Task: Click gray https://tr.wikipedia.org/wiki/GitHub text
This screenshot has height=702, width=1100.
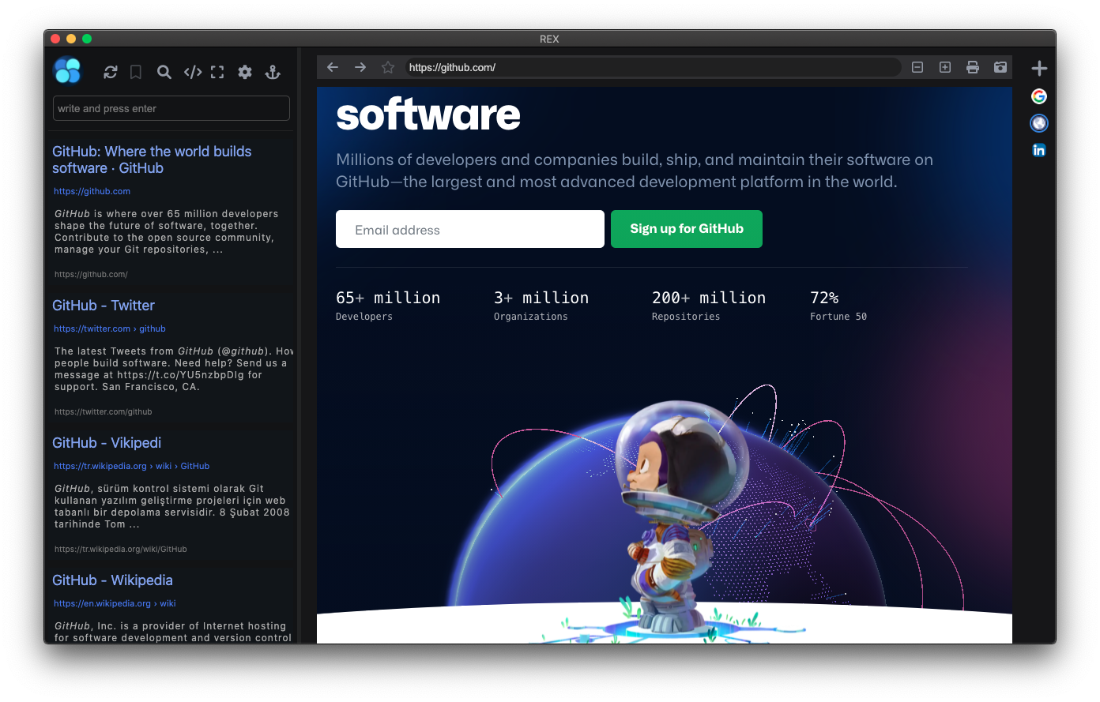Action: coord(121,550)
